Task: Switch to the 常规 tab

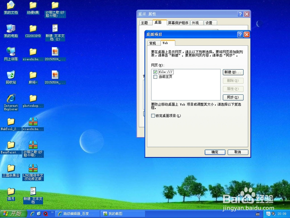Action: click(x=153, y=43)
